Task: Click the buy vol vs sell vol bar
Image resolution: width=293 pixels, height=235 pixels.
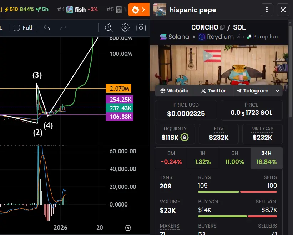Action: click(237, 217)
